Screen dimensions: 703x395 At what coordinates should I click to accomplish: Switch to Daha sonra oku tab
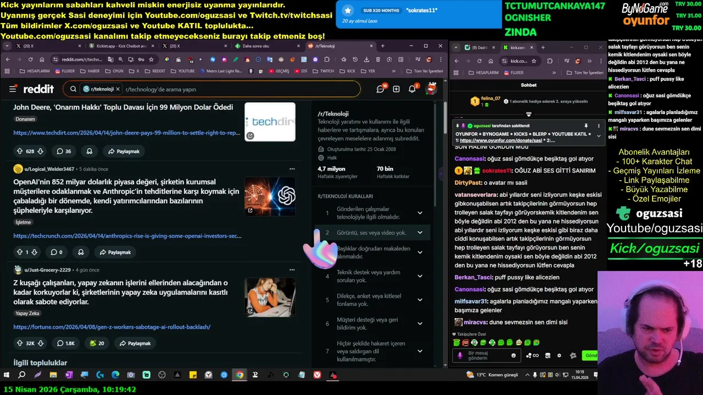(267, 46)
